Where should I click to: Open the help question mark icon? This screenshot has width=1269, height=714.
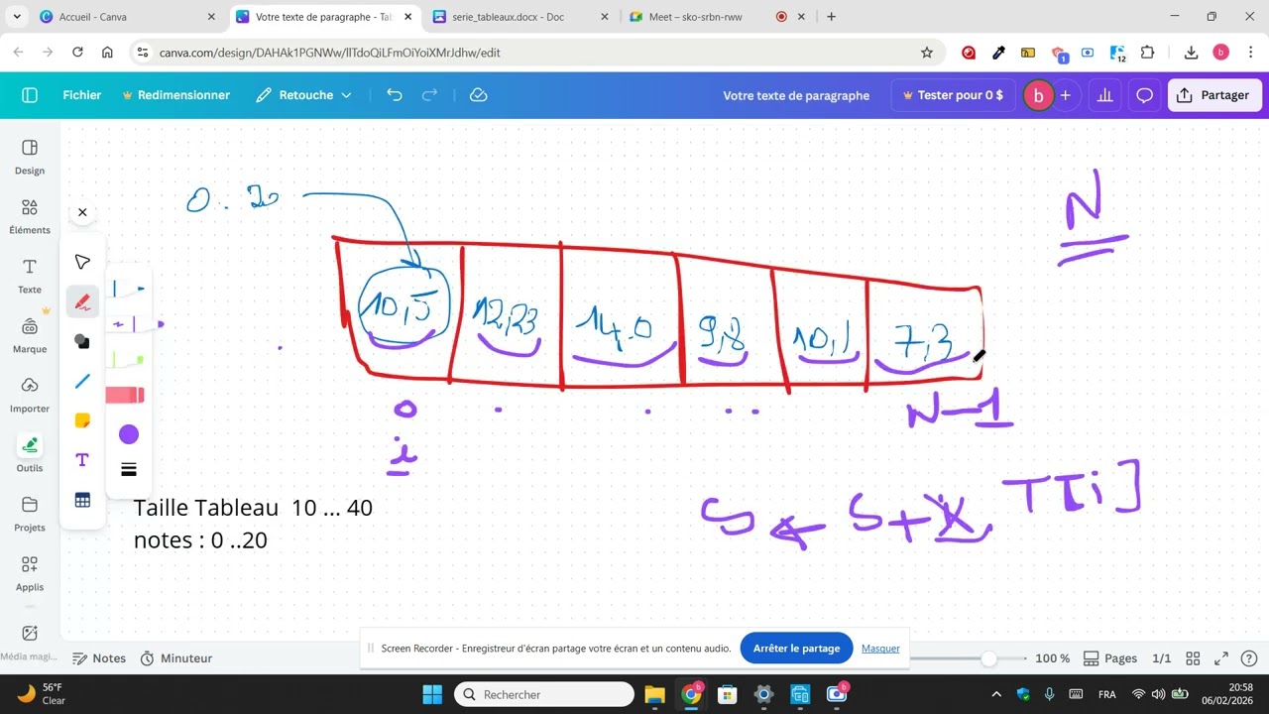(x=1249, y=658)
